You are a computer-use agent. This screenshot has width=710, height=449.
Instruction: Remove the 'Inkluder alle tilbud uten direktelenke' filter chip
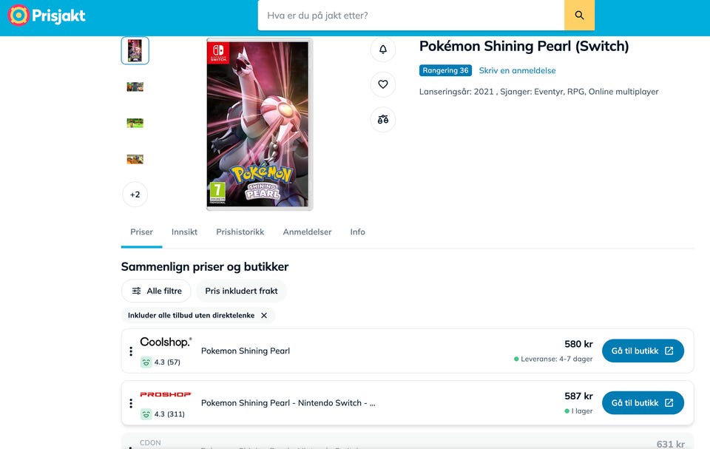click(264, 315)
